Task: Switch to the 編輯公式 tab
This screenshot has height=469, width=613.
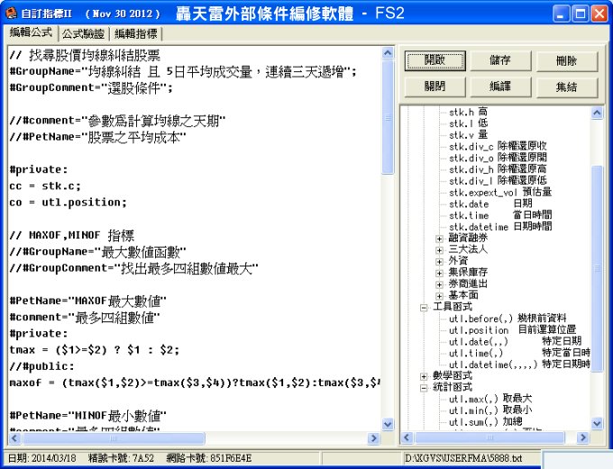Action: tap(31, 32)
